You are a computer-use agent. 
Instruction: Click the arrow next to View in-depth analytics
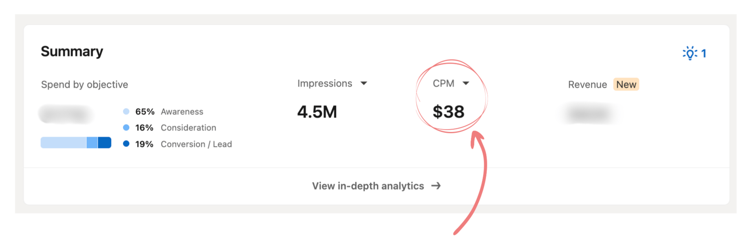pos(436,186)
